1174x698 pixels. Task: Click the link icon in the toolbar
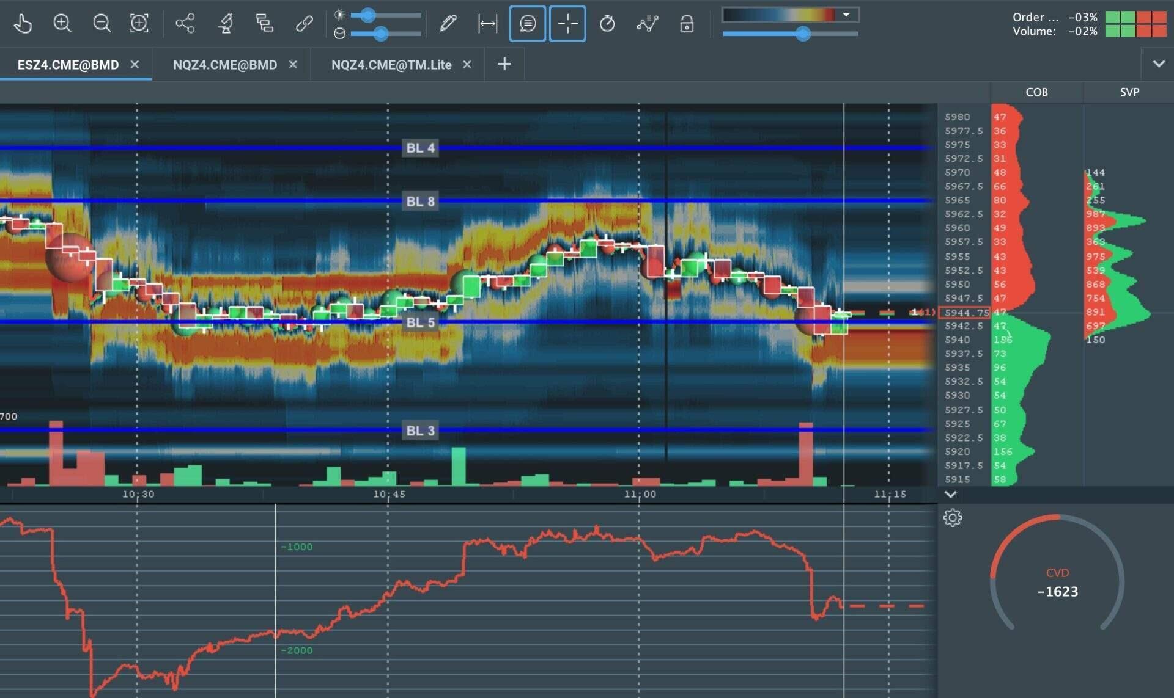(x=304, y=23)
